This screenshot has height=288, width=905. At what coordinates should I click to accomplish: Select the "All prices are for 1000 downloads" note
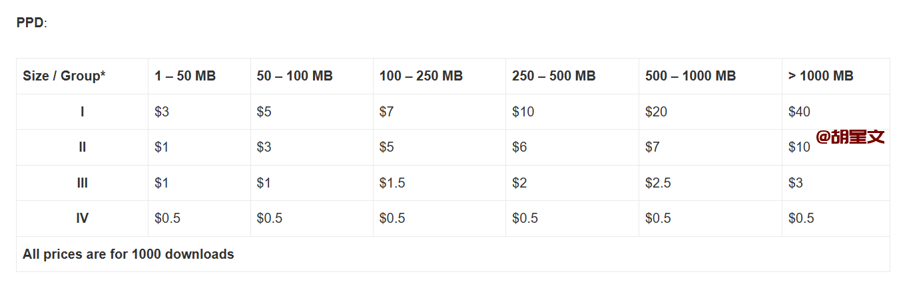[x=129, y=254]
